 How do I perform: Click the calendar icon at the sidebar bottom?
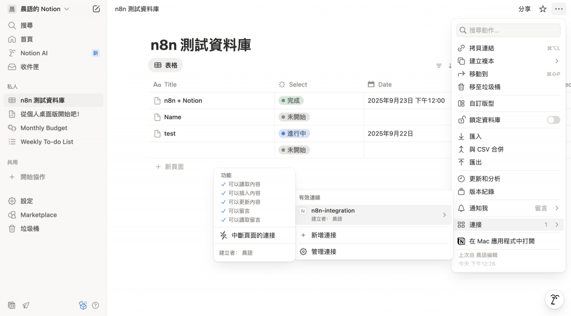coord(12,305)
